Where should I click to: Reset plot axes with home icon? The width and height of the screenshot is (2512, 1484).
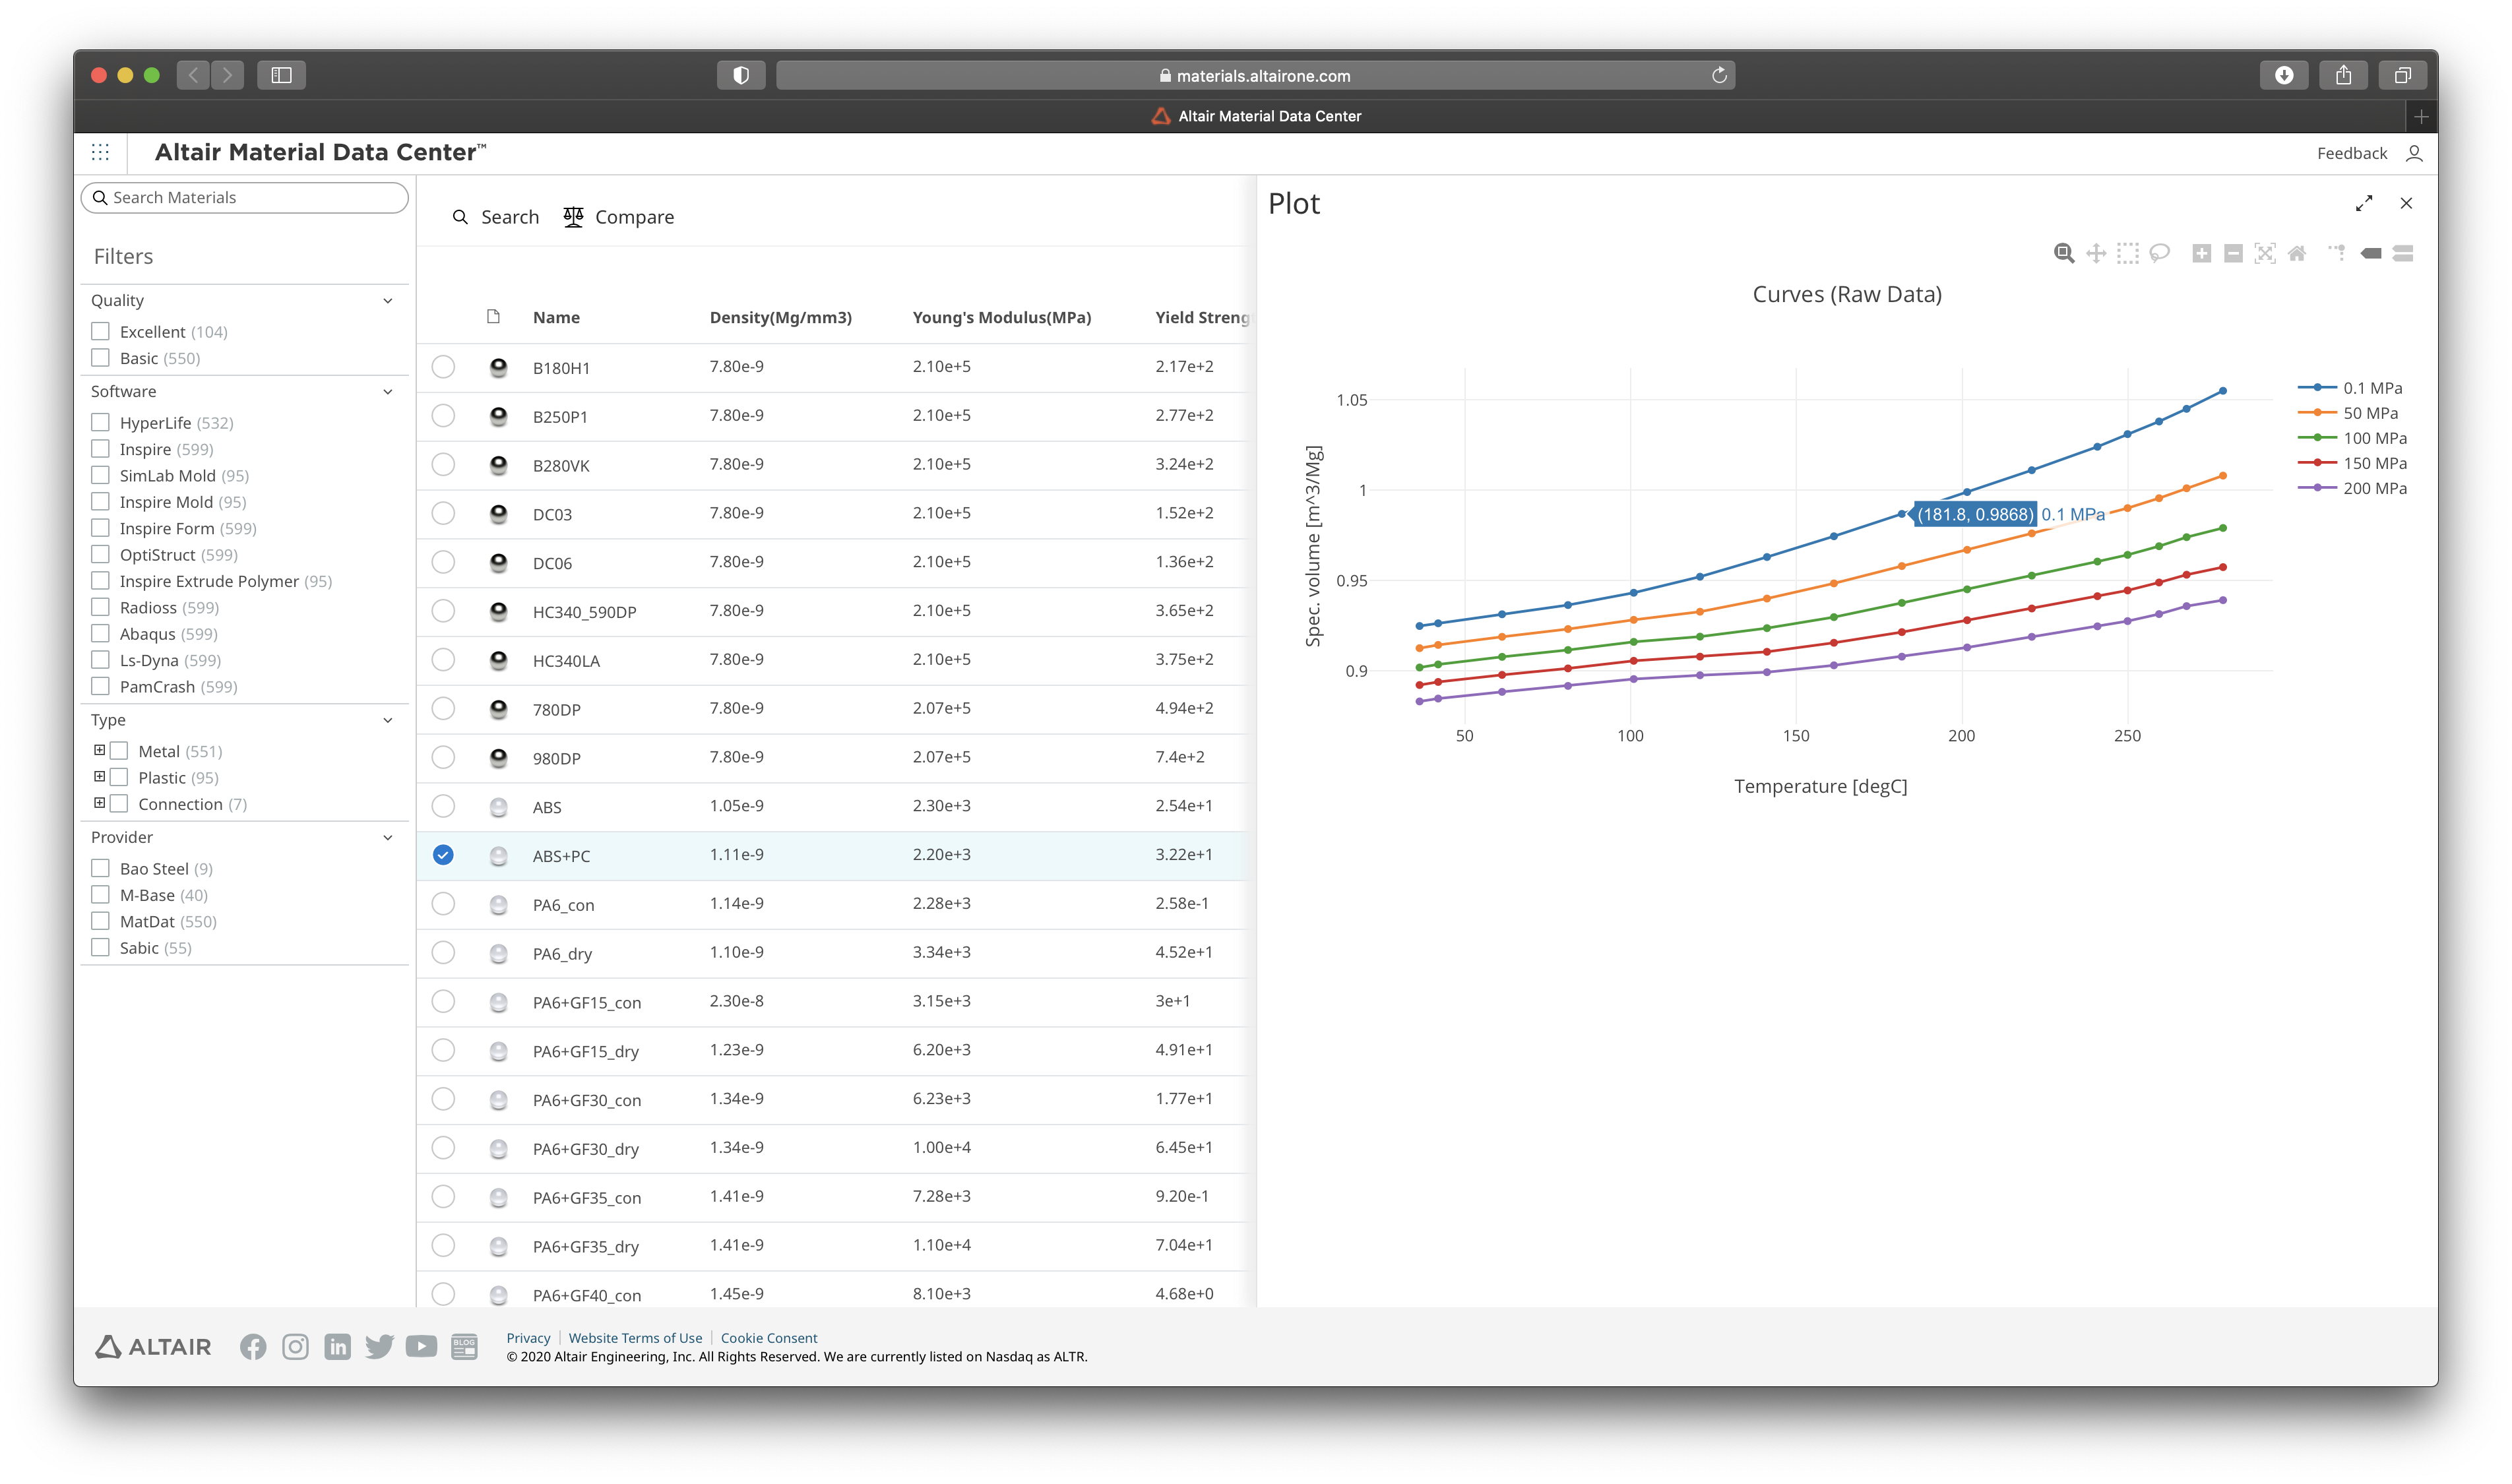coord(2297,253)
